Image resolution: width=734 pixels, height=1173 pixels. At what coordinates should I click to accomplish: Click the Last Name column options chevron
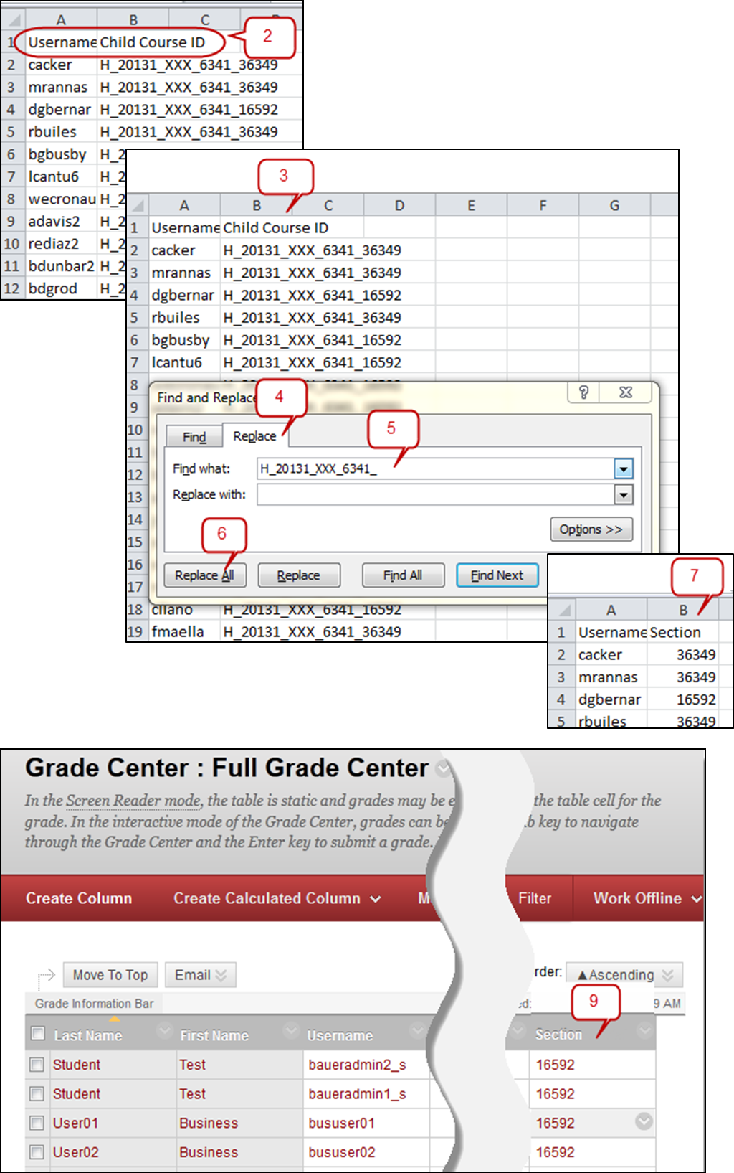(x=165, y=1032)
